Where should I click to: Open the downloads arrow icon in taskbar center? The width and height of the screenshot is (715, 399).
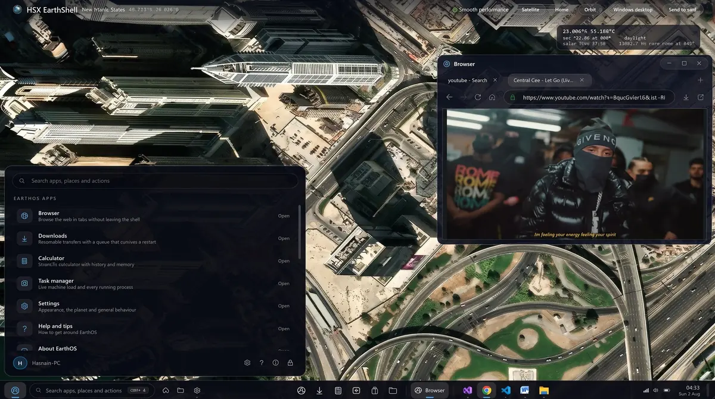pos(319,391)
